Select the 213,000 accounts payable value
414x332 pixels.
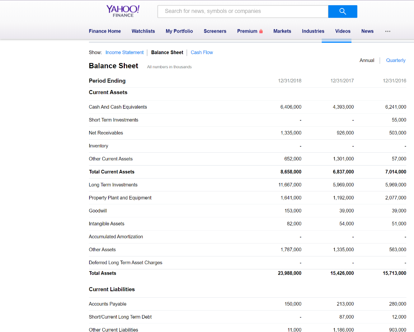(345, 304)
